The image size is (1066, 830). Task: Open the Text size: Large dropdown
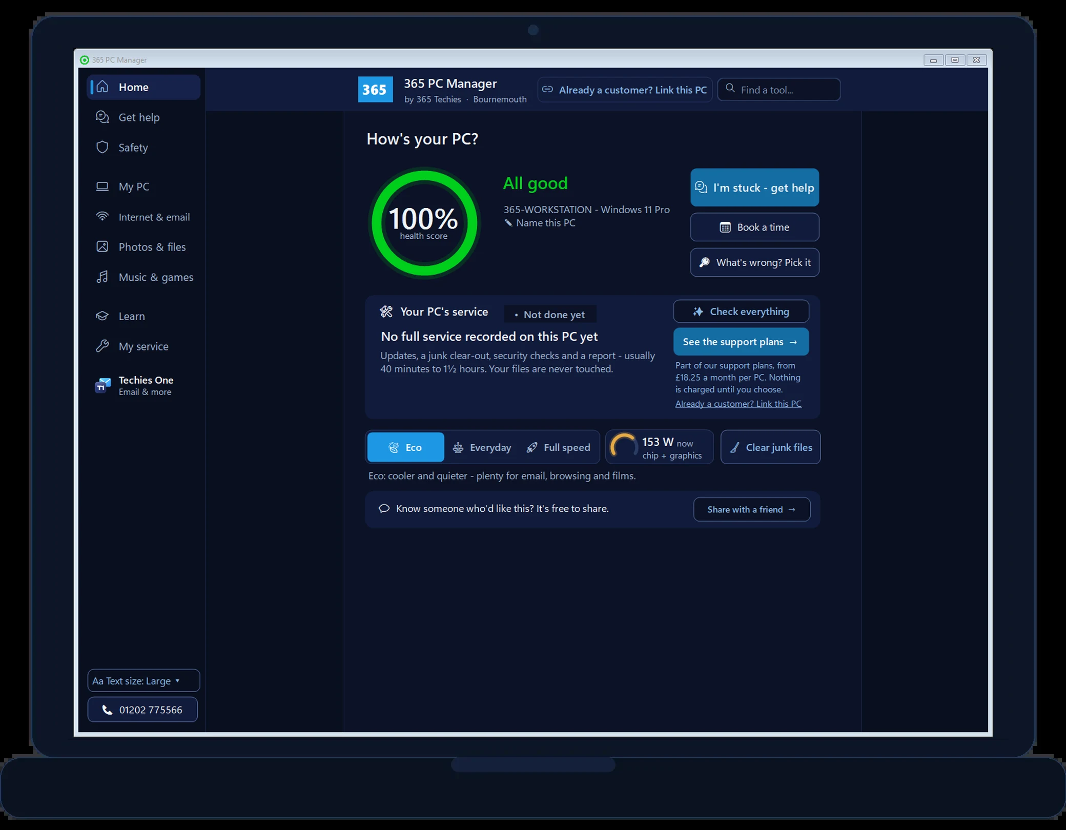[143, 681]
